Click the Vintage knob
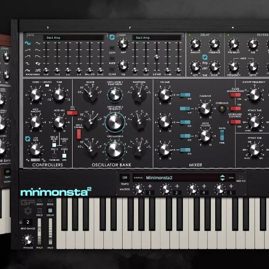Image resolution: width=269 pixels, height=269 pixels. point(28,240)
